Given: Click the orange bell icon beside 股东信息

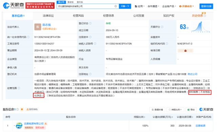Looking at the screenshot, I should [22, 109].
